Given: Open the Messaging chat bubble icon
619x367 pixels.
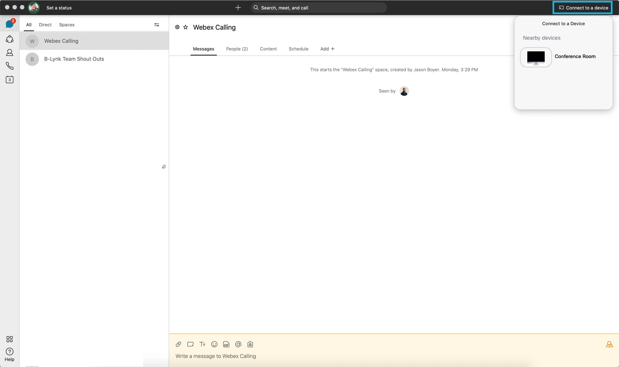Looking at the screenshot, I should [9, 24].
